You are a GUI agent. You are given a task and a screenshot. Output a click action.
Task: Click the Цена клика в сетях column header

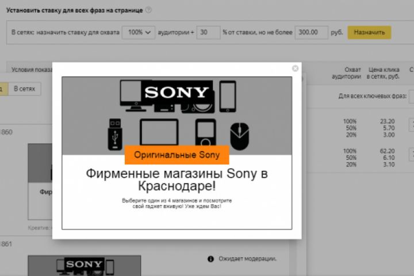pos(383,73)
